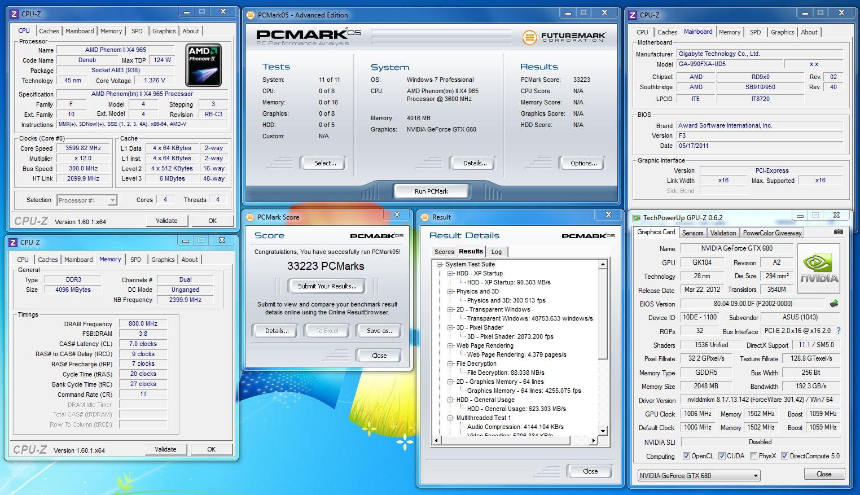Click Close in PCMark Score window

coord(379,356)
